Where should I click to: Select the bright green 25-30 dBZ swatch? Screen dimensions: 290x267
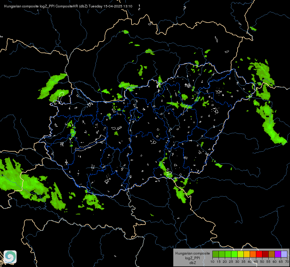click(234, 254)
